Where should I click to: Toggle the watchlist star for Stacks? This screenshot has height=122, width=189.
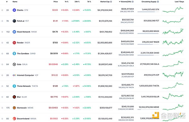(x=2, y=10)
